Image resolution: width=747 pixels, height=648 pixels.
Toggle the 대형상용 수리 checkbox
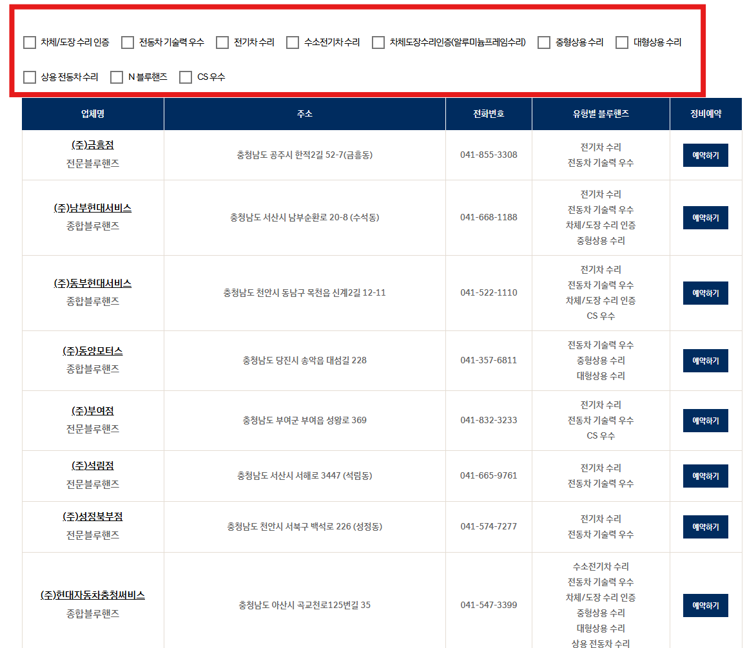tap(622, 43)
